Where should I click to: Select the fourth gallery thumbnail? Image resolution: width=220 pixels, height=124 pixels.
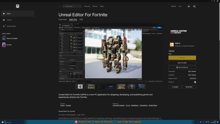[x=111, y=86]
